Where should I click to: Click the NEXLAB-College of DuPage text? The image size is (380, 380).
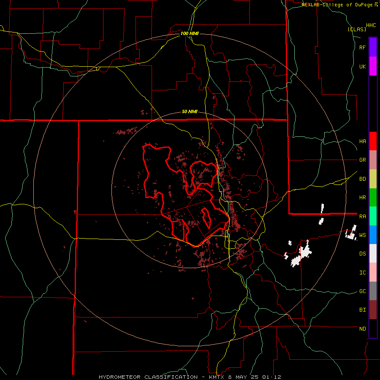[337, 5]
